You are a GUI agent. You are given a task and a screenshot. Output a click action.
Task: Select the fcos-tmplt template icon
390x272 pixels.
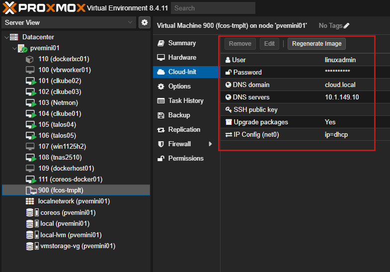tap(31, 190)
